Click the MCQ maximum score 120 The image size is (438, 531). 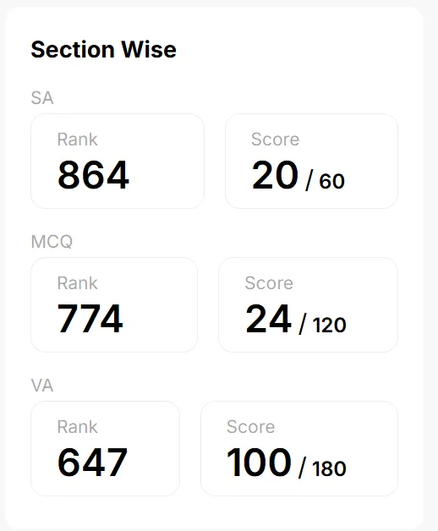click(x=329, y=325)
